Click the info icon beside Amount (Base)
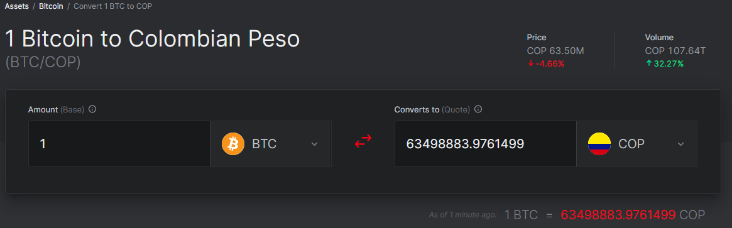 [x=92, y=109]
